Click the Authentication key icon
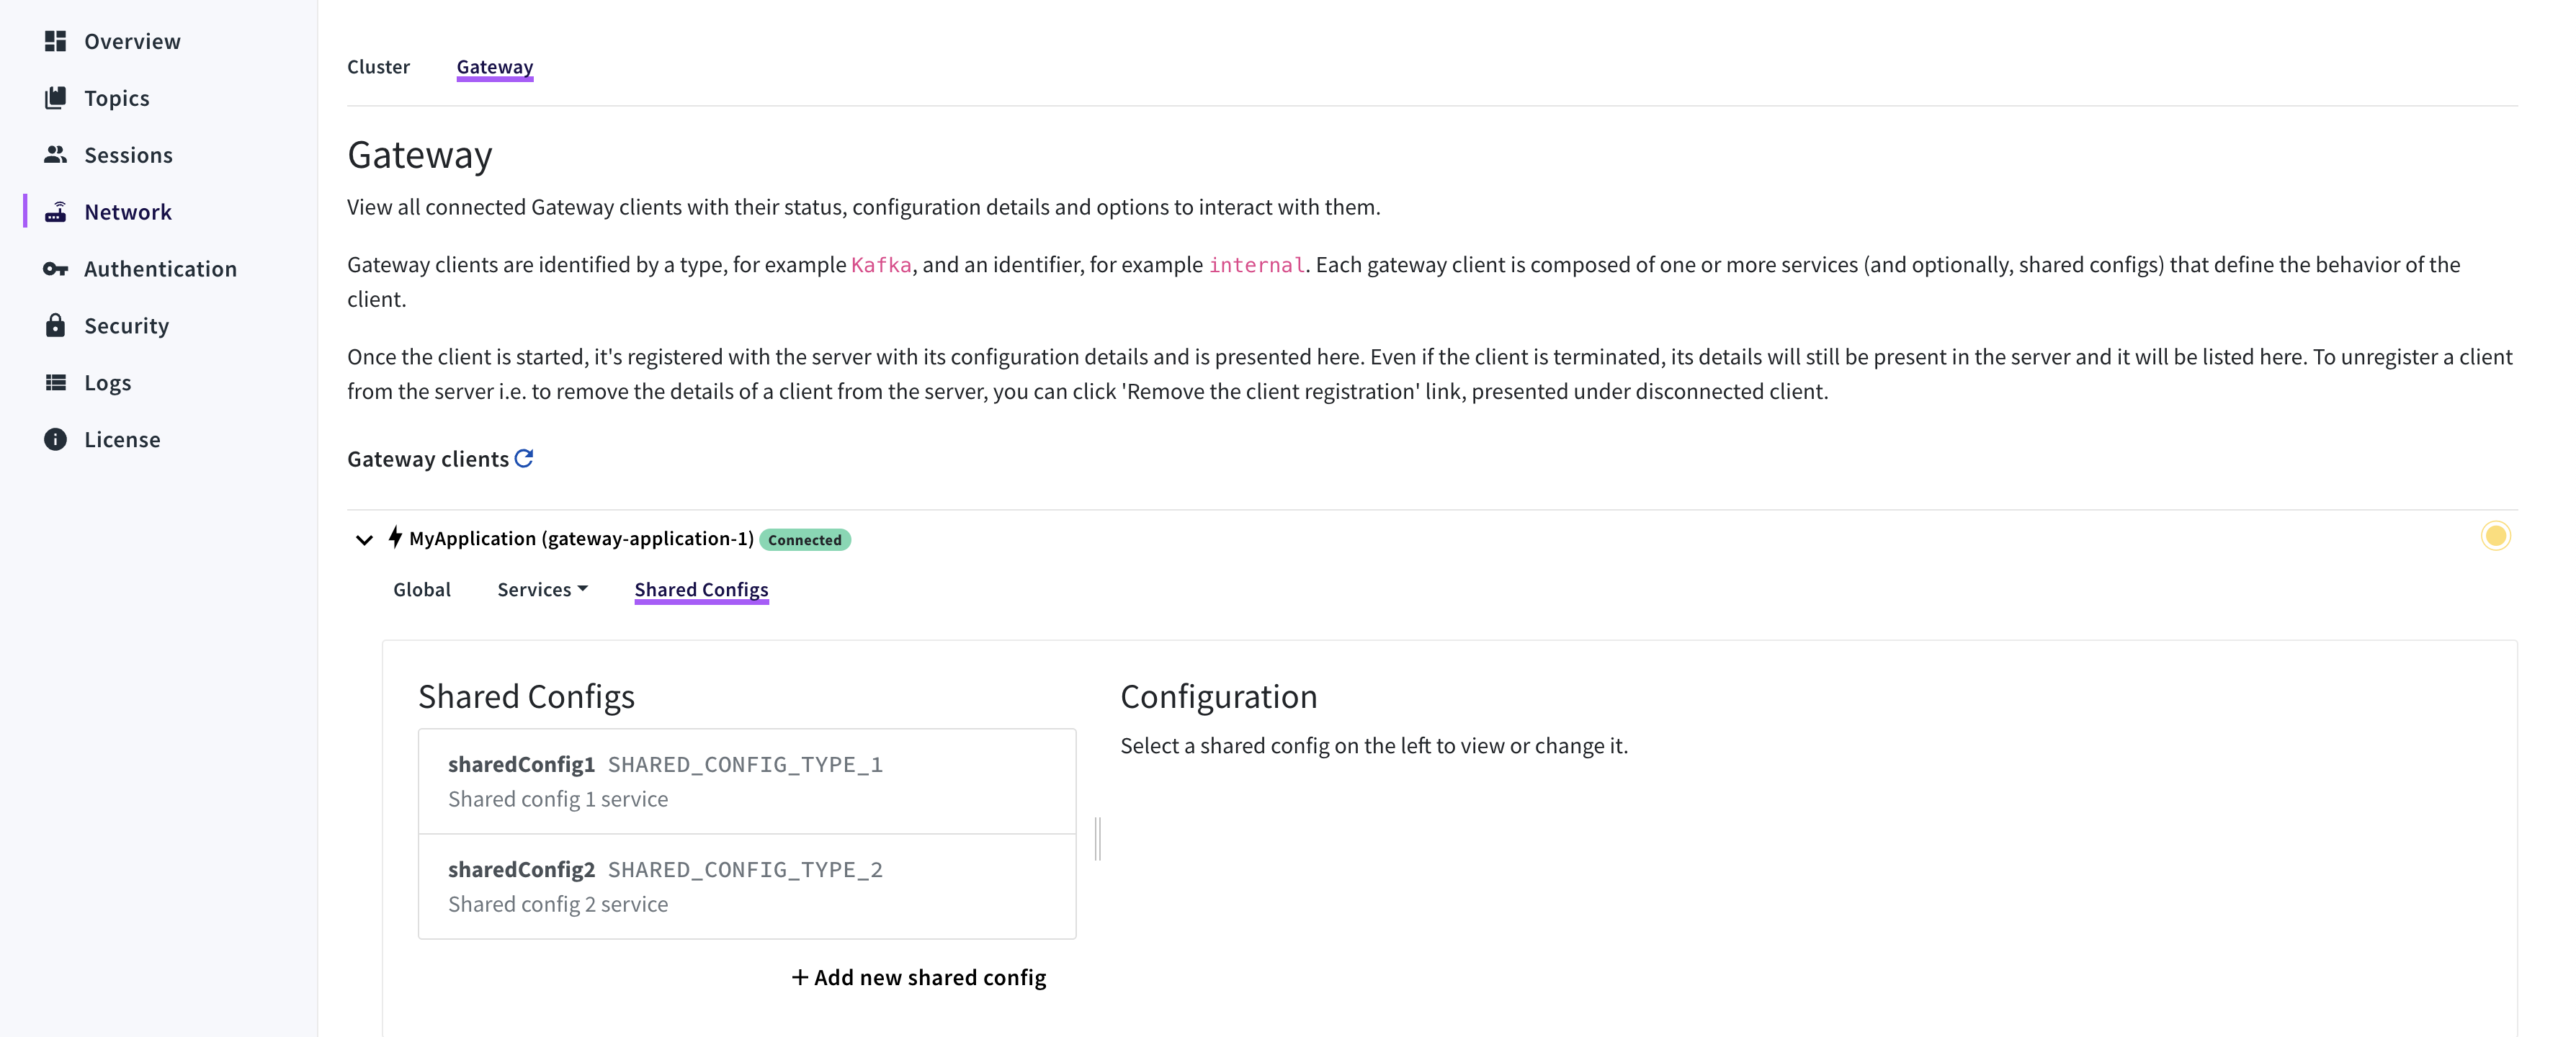Viewport: 2576px width, 1037px height. (55, 269)
